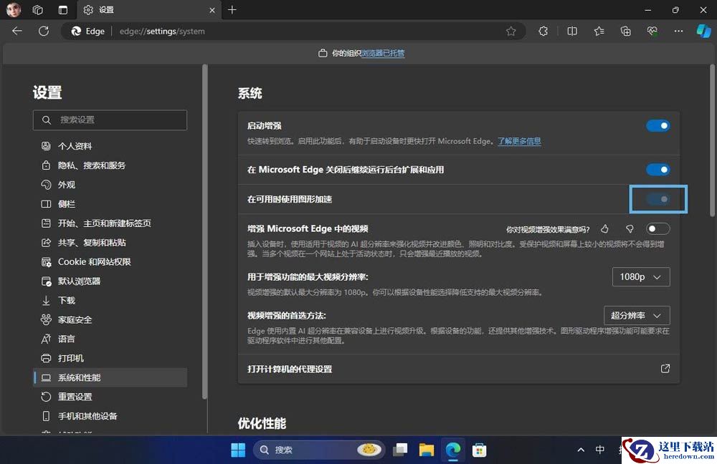Open the 超分辨率 method dropdown
Image resolution: width=717 pixels, height=464 pixels.
637,316
